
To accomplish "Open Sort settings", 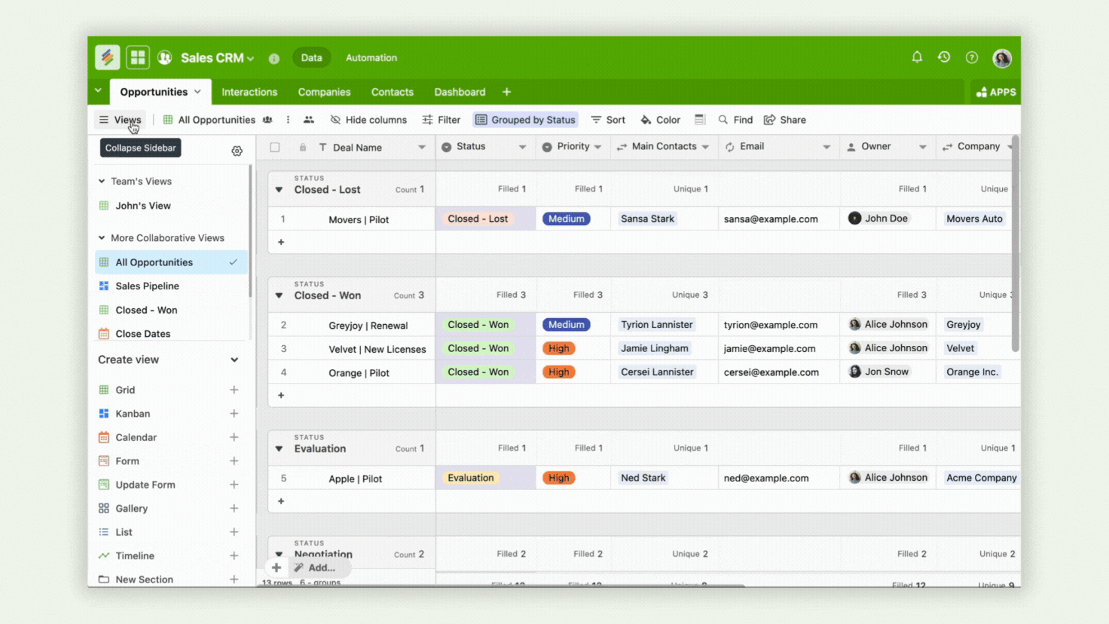I will (x=607, y=120).
